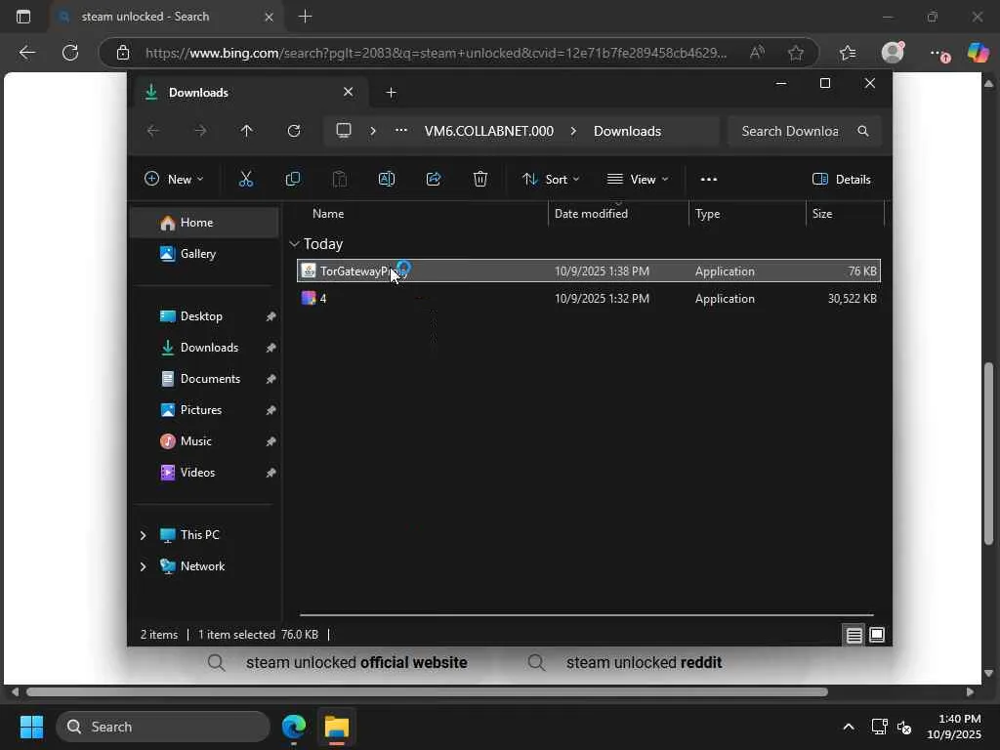Open Gallery in navigation pane
The image size is (1000, 750).
point(204,254)
